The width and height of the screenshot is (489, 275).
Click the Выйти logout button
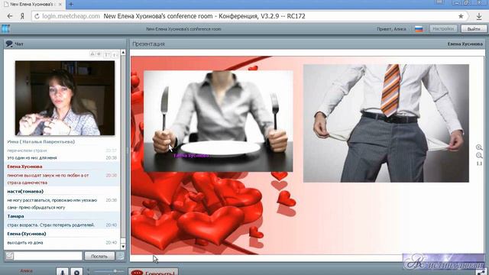click(474, 29)
